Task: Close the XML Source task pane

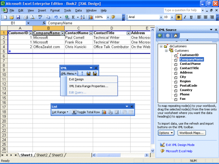Action: [216, 30]
